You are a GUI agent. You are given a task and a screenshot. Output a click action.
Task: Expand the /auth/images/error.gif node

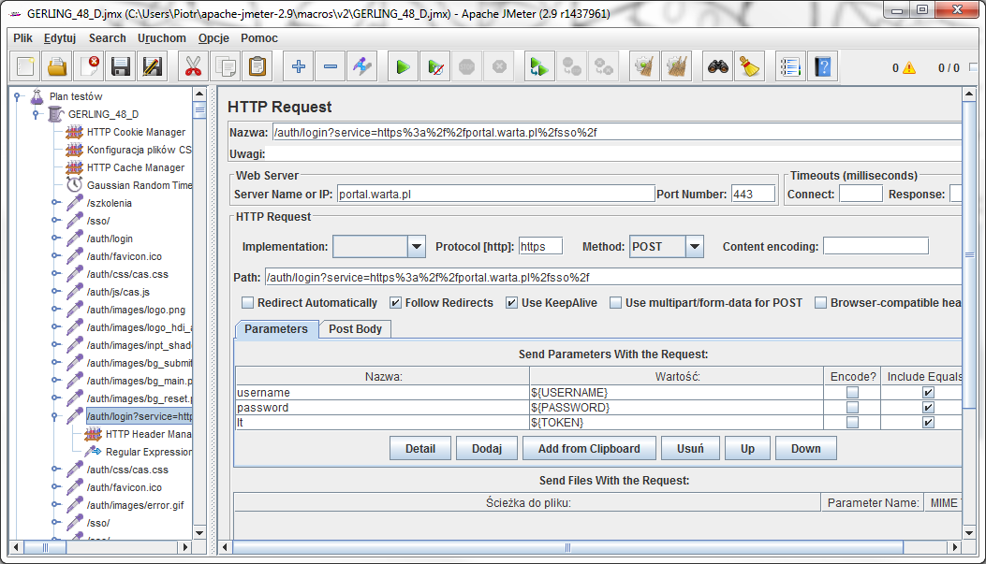(55, 505)
